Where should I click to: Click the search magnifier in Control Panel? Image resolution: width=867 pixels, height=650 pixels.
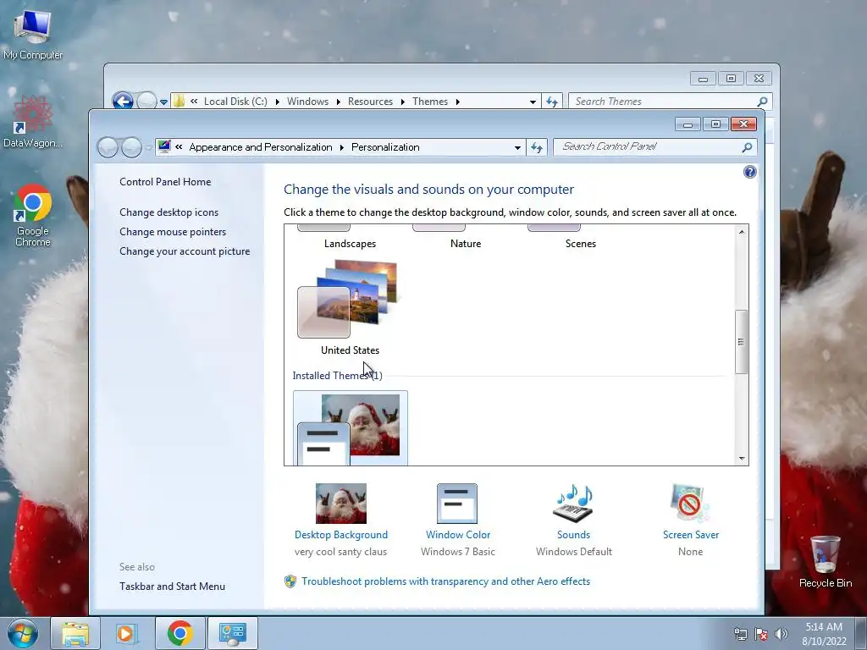tap(747, 147)
